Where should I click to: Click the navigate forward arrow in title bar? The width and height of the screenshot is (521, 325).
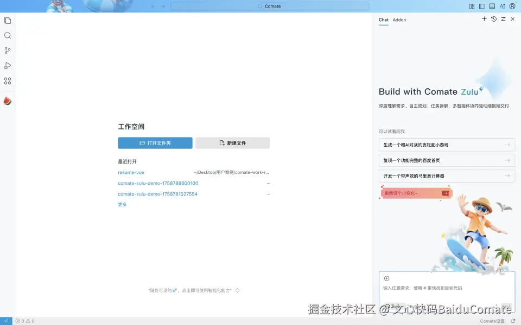coord(163,6)
